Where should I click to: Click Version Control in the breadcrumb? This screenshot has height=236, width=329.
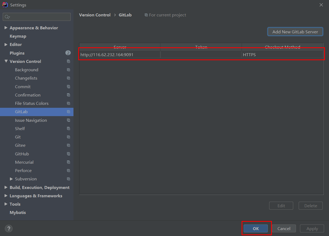click(x=95, y=15)
